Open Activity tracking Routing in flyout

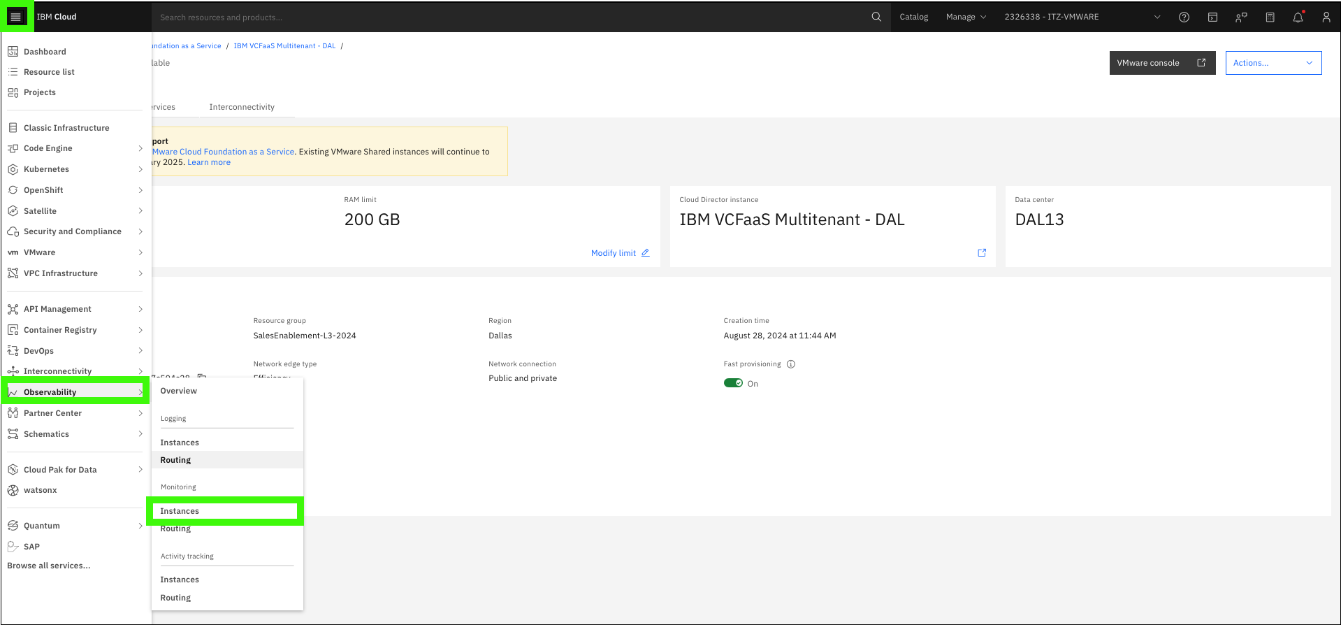[175, 598]
